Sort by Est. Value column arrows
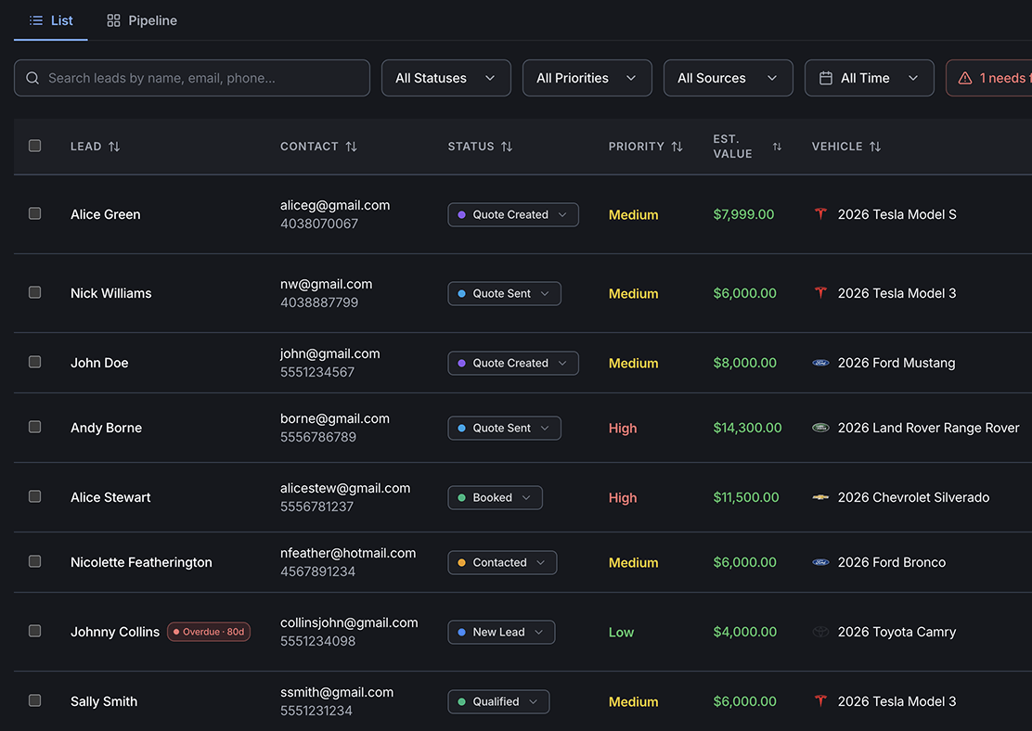Image resolution: width=1032 pixels, height=731 pixels. tap(777, 146)
